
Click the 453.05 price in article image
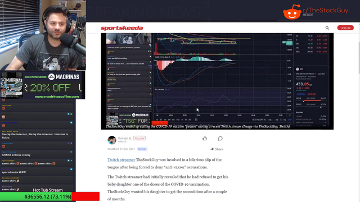(302, 84)
